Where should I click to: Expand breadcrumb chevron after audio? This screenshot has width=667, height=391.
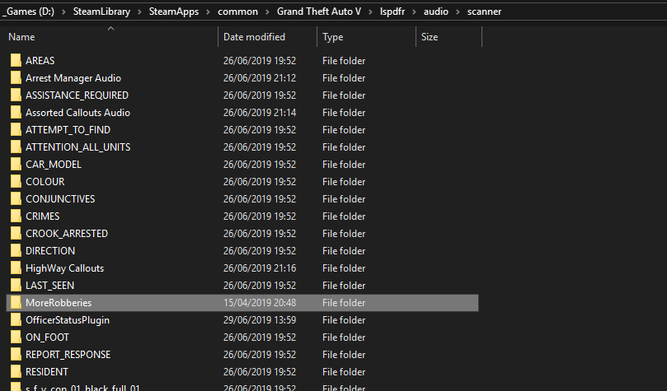coord(458,12)
